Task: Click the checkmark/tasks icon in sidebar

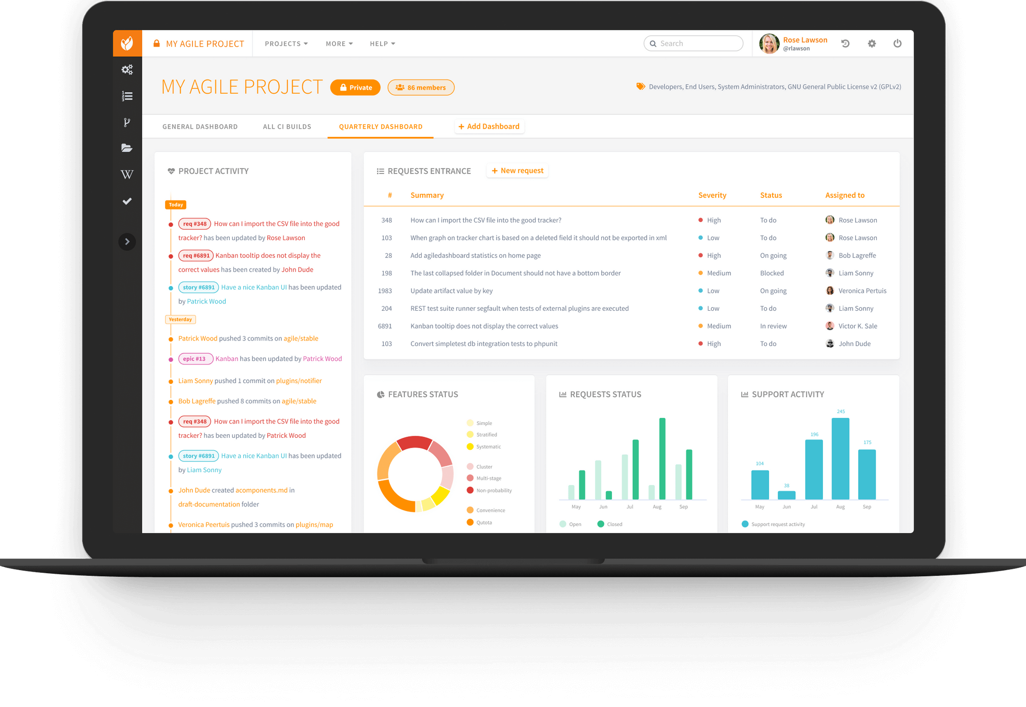Action: 127,200
